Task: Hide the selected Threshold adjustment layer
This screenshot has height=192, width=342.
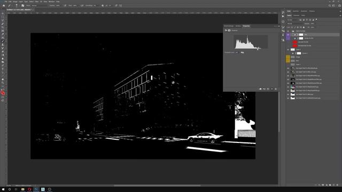Action: coord(288,35)
